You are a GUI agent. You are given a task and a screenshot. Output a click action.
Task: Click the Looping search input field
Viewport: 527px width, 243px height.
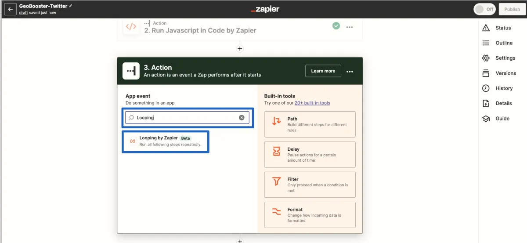click(187, 117)
